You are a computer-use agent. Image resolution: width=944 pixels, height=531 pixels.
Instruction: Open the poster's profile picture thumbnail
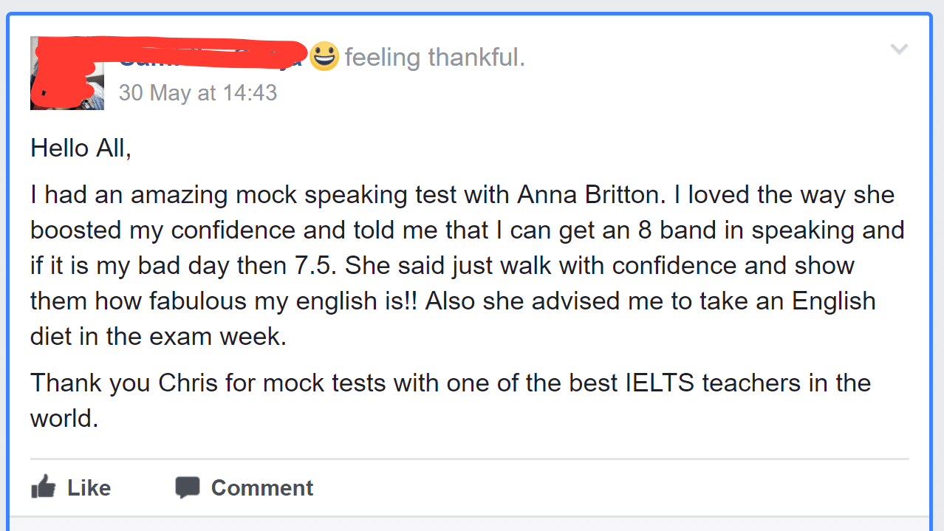pos(66,74)
